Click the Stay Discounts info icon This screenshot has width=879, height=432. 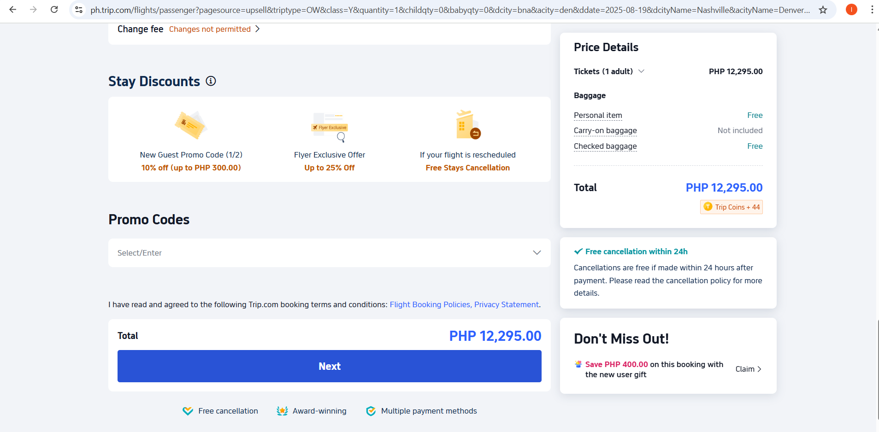point(211,81)
